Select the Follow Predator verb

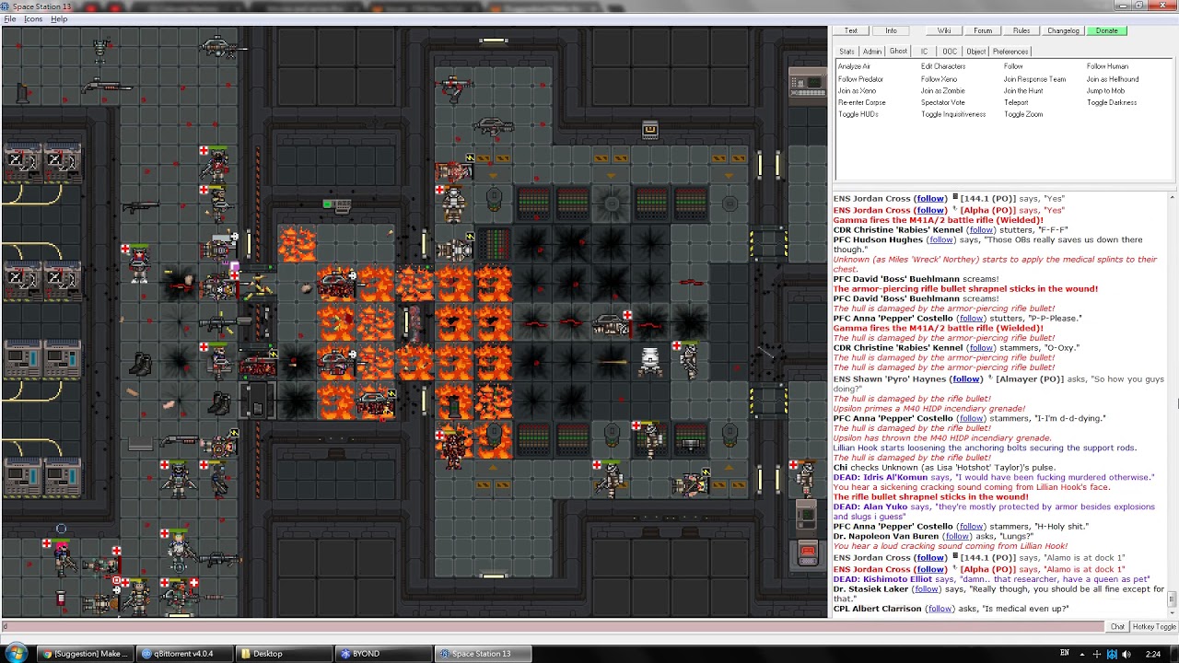pos(860,79)
